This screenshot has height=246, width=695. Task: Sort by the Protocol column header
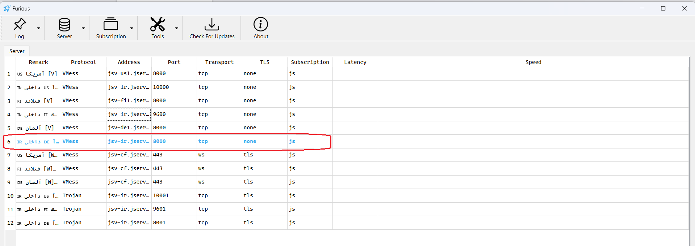point(84,62)
